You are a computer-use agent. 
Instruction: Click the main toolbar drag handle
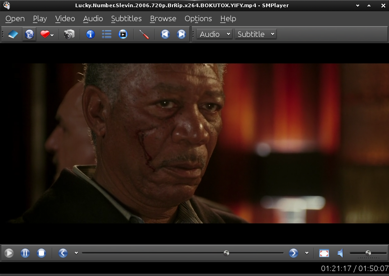(x=3, y=34)
